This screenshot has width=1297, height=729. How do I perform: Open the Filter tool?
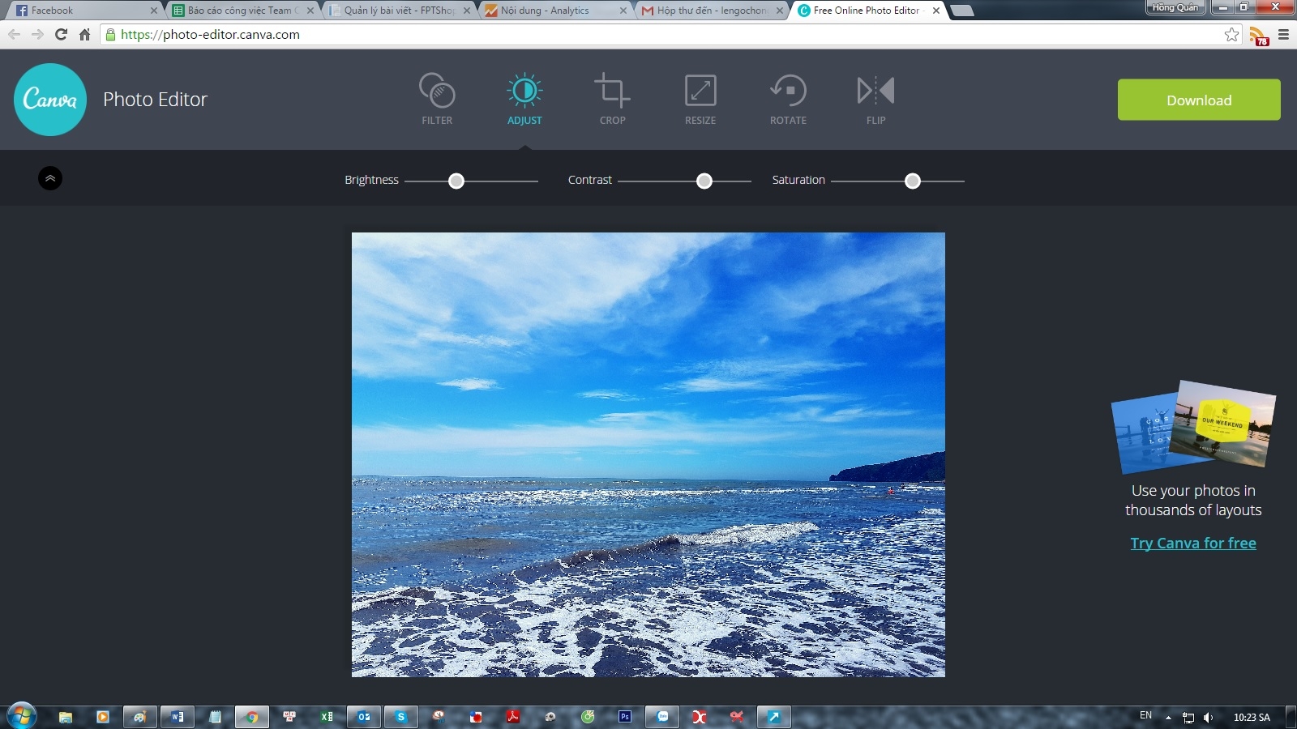pyautogui.click(x=437, y=99)
